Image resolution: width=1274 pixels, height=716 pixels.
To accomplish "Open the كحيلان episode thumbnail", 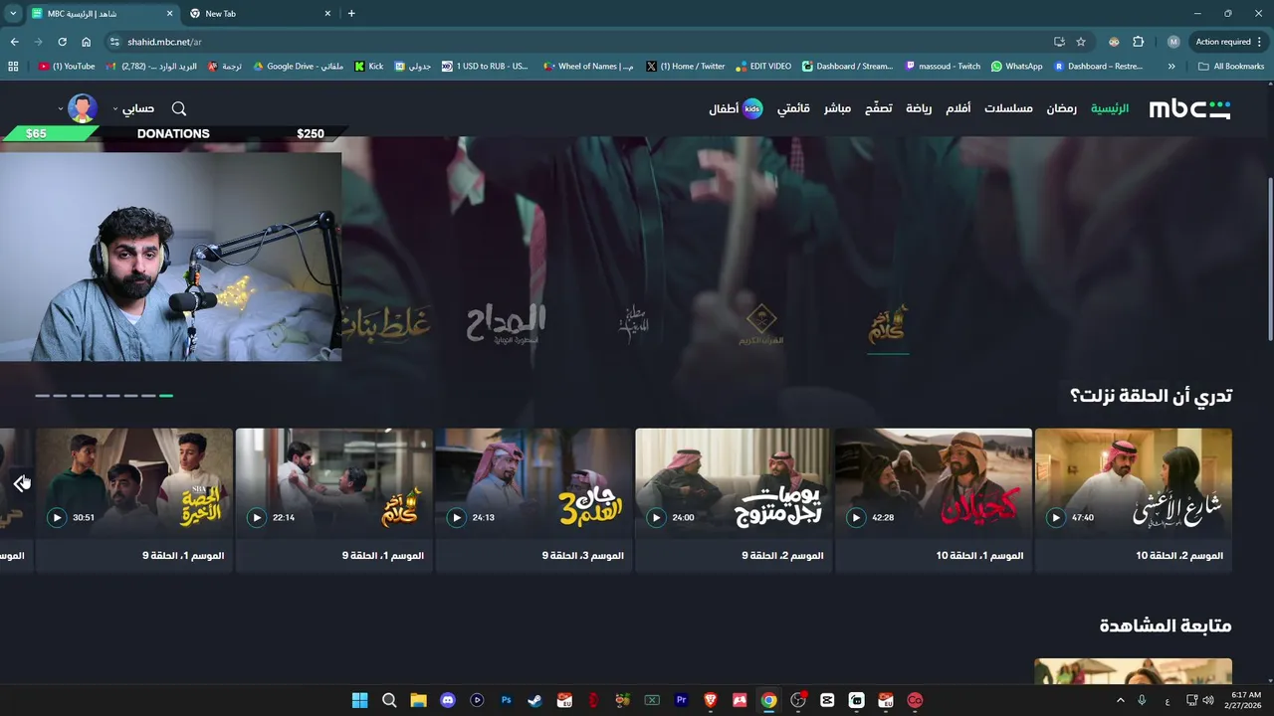I will [x=934, y=483].
